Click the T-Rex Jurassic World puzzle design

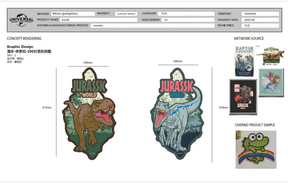tap(89, 114)
